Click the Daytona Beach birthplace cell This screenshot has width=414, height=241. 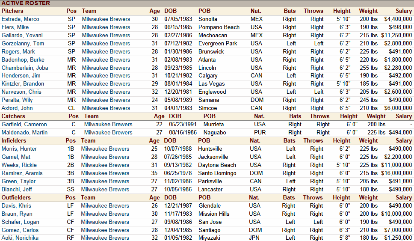click(x=217, y=165)
